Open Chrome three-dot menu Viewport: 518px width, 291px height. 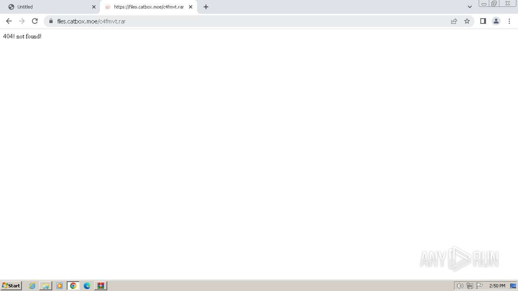pos(509,21)
